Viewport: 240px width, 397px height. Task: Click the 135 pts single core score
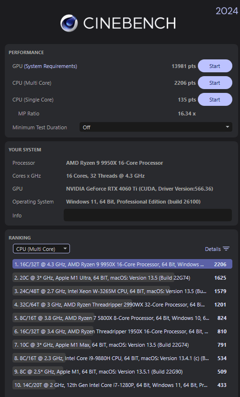187,100
